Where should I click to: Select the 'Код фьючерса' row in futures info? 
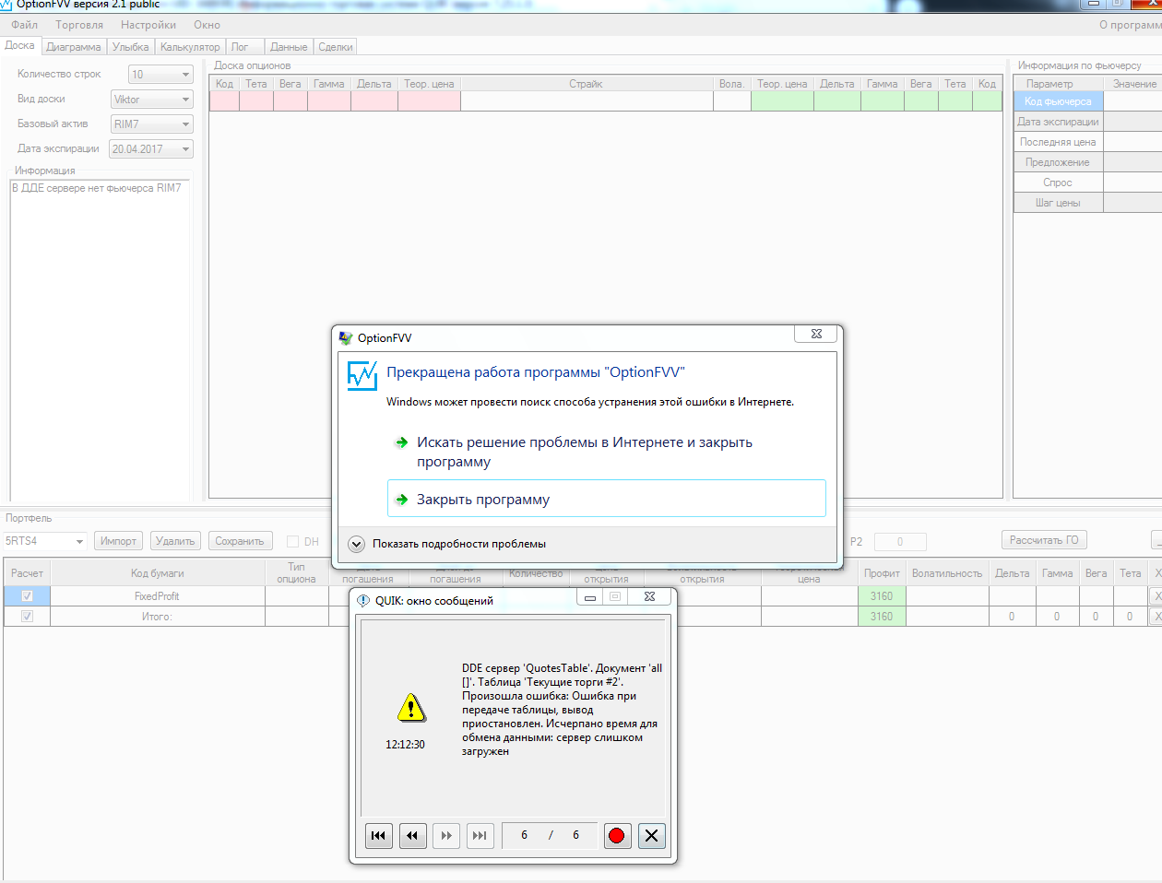[1058, 101]
